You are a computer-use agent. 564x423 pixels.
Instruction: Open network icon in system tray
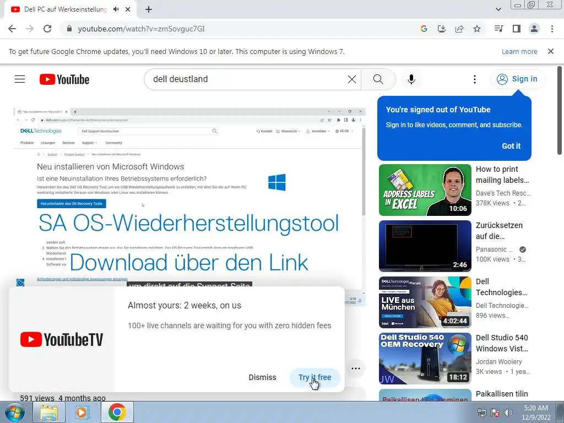(x=481, y=413)
